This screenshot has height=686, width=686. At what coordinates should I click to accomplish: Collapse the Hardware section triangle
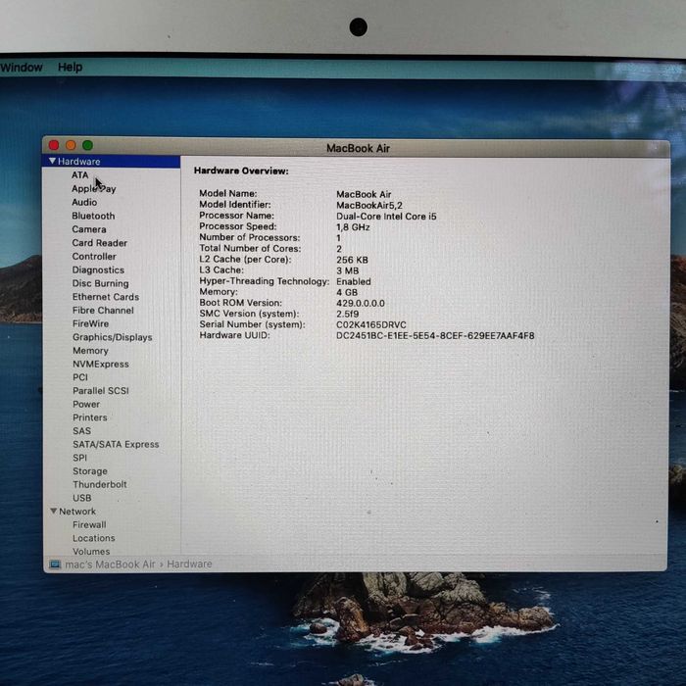[x=53, y=161]
